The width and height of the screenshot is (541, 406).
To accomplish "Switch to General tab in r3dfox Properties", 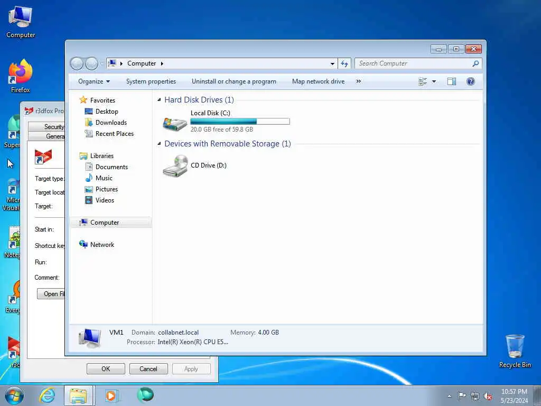I will [x=46, y=136].
